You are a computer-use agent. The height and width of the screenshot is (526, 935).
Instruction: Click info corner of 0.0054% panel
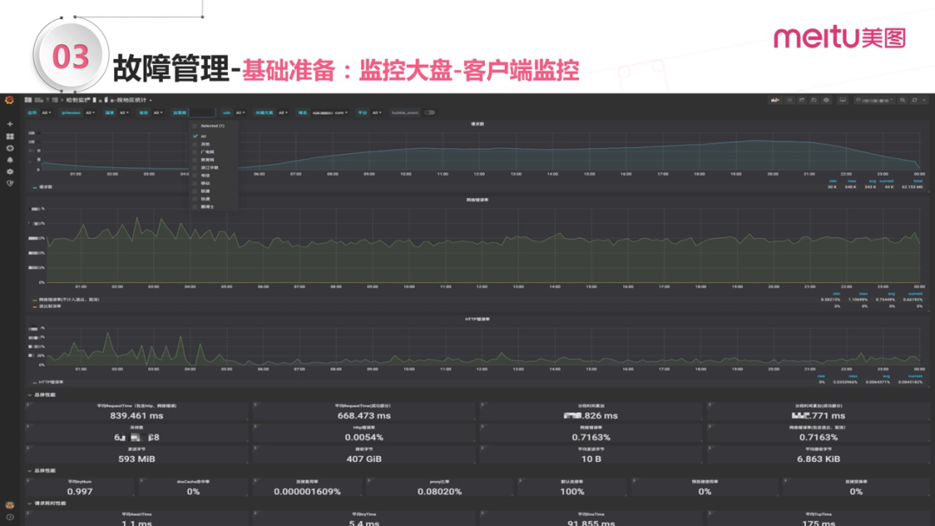pyautogui.click(x=255, y=427)
